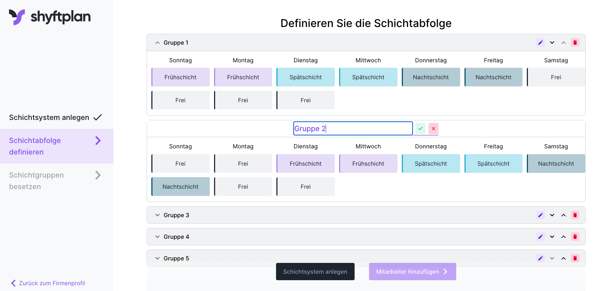
Task: Delete Gruppe 1 with the trash icon
Action: (x=575, y=42)
